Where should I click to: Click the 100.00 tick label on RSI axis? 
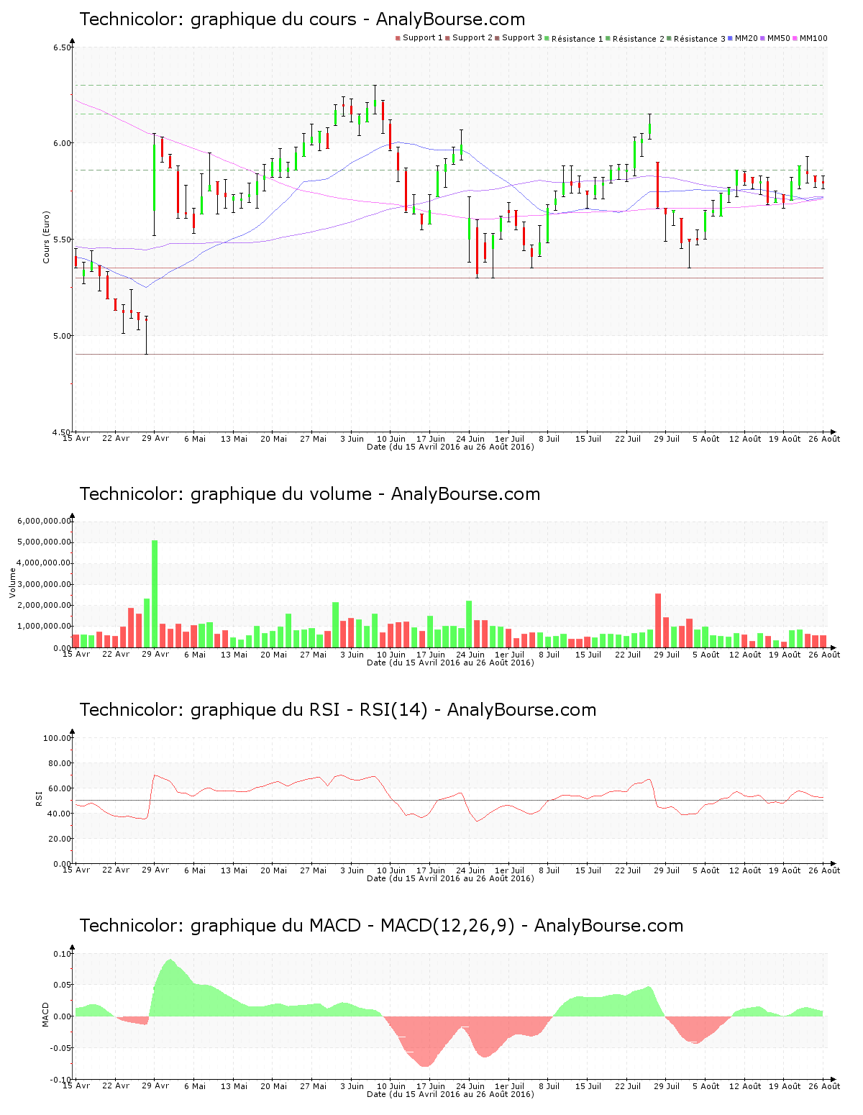pos(57,738)
